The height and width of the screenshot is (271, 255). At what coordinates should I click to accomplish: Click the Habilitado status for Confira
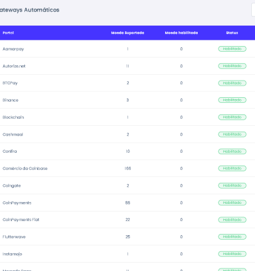tap(232, 151)
